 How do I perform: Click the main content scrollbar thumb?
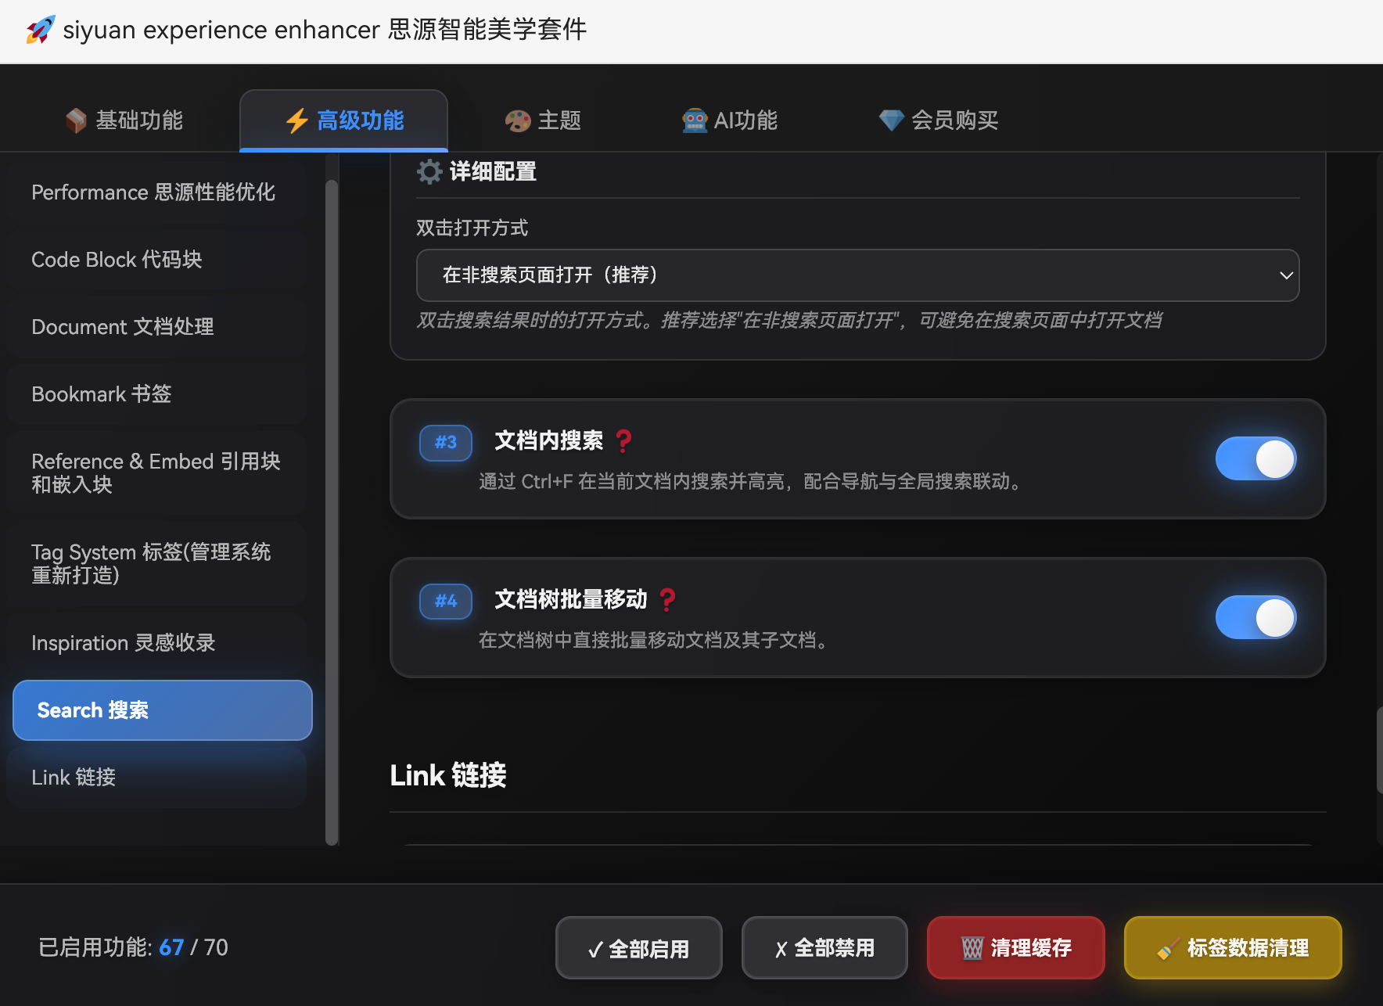[1379, 751]
